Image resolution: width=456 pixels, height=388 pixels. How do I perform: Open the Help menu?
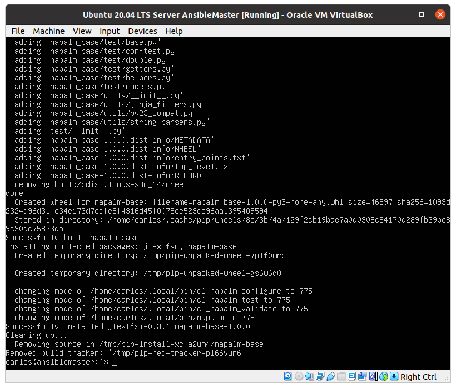[x=174, y=31]
